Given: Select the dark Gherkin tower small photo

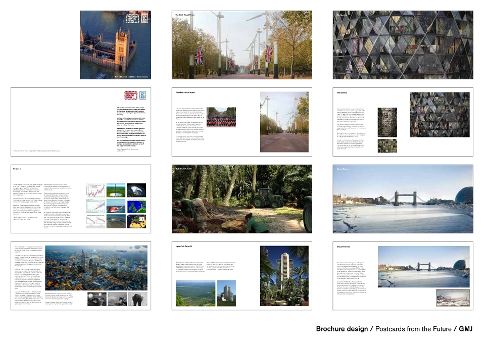Looking at the screenshot, I should click(387, 122).
